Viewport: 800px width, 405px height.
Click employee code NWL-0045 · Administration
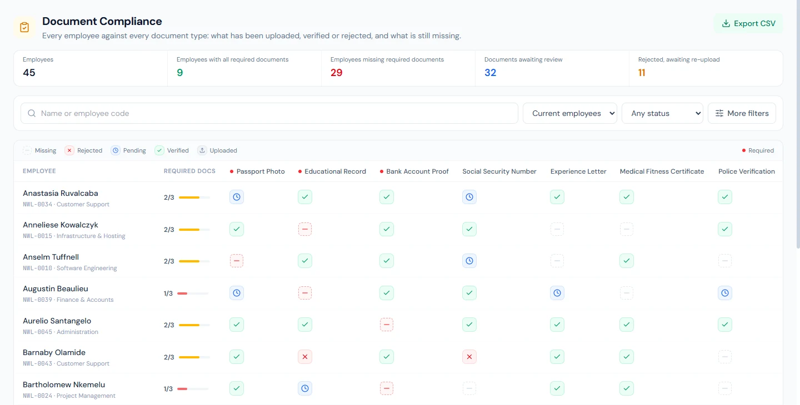[61, 332]
